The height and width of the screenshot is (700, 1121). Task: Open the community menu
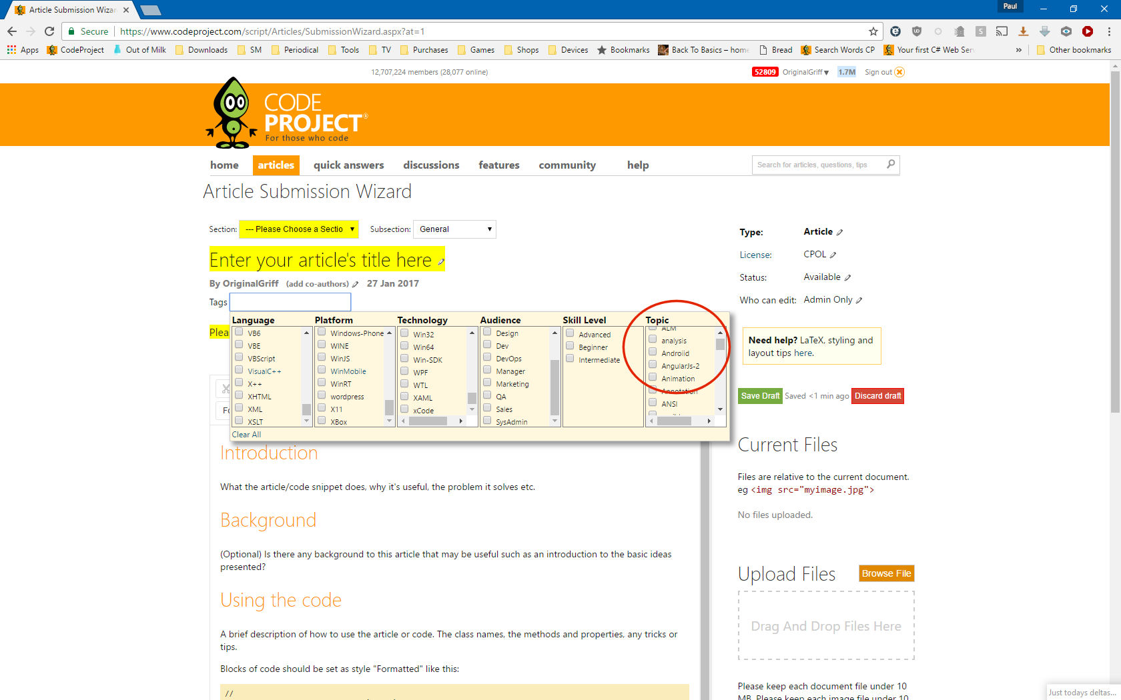(x=567, y=165)
